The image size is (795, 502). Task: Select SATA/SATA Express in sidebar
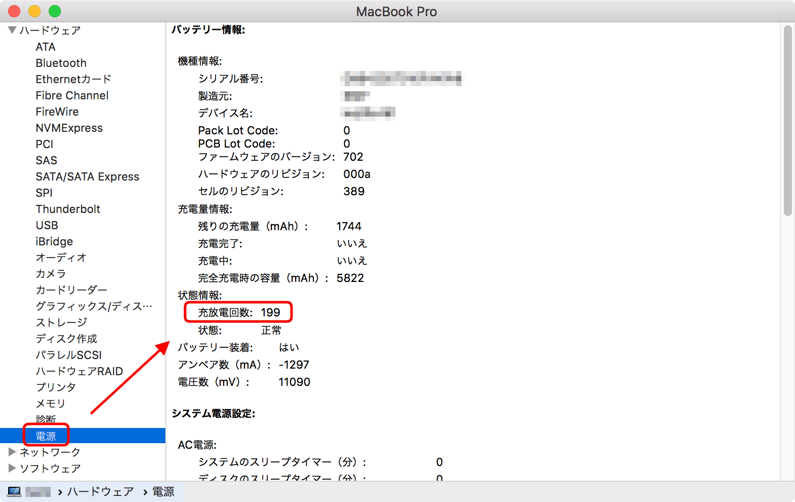pos(87,176)
